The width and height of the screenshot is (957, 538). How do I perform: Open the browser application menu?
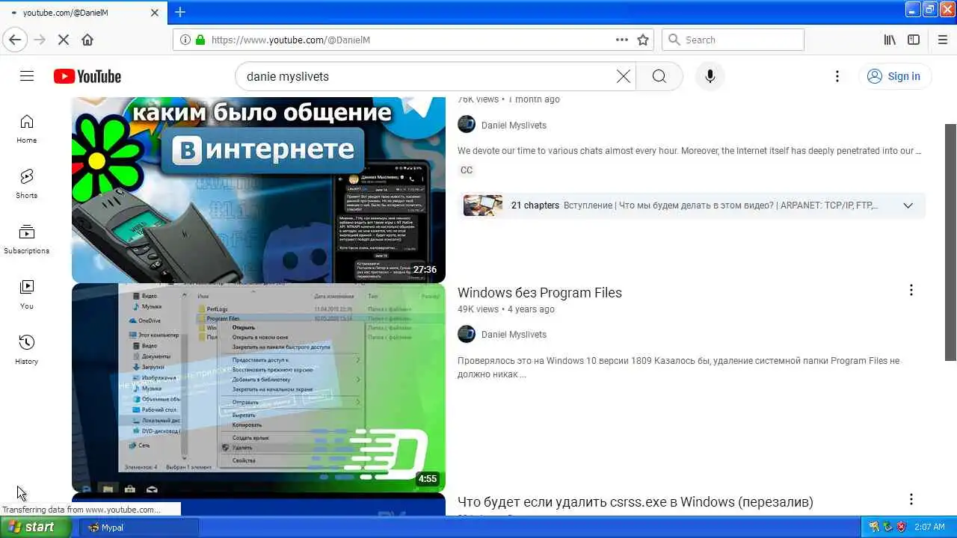click(943, 40)
